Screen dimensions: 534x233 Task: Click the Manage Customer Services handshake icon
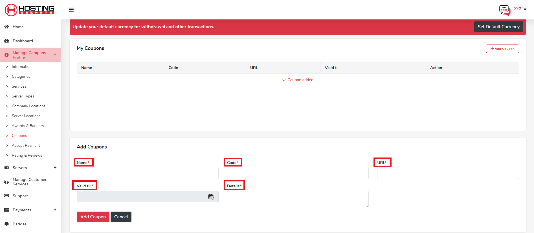7,182
